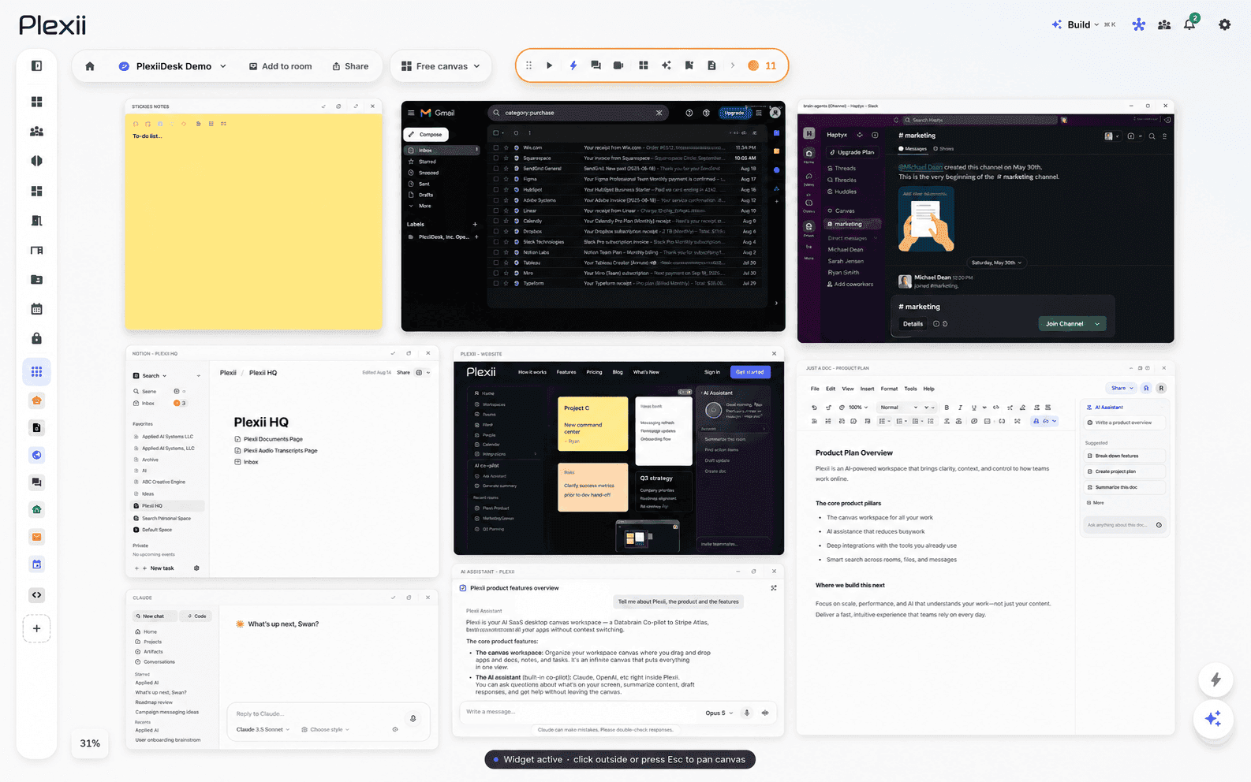Viewport: 1251px width, 782px height.
Task: Open the settings gear in the top right
Action: (x=1224, y=24)
